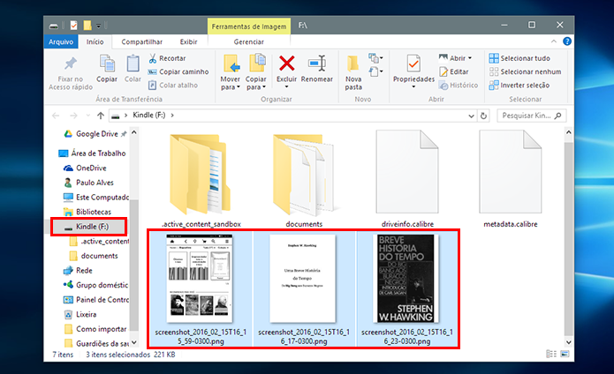This screenshot has height=374, width=614.
Task: Open the Gerenciar tab
Action: [248, 41]
